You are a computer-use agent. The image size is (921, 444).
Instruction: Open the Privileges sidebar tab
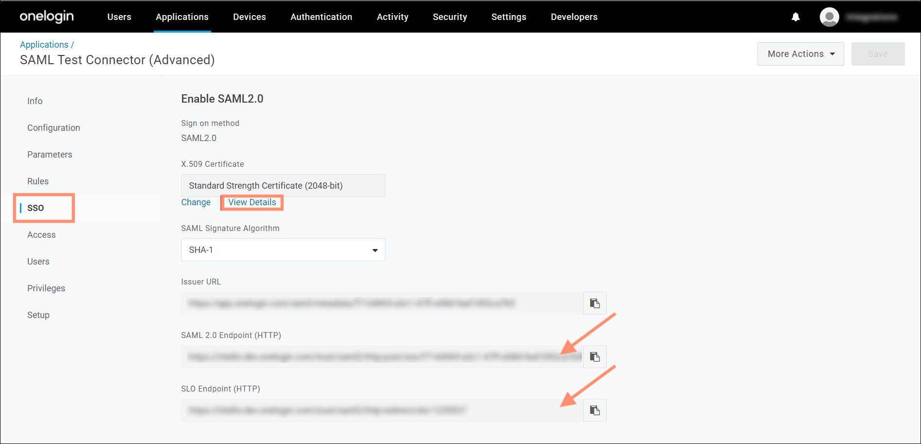coord(46,288)
